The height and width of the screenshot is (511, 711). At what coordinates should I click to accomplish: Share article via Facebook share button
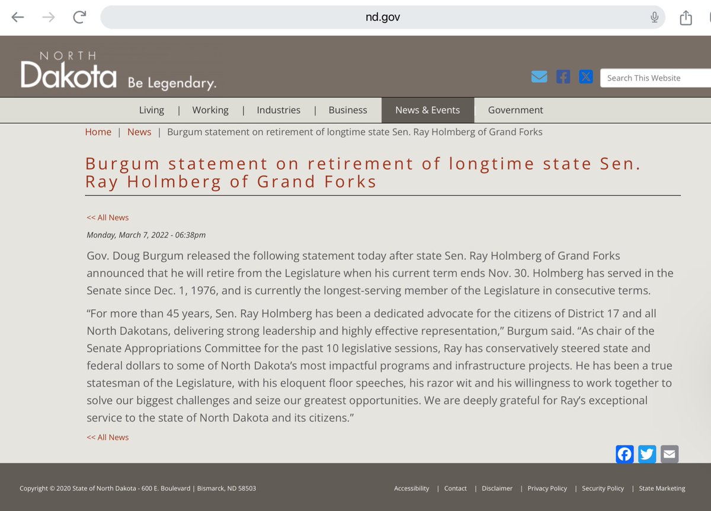(x=625, y=454)
